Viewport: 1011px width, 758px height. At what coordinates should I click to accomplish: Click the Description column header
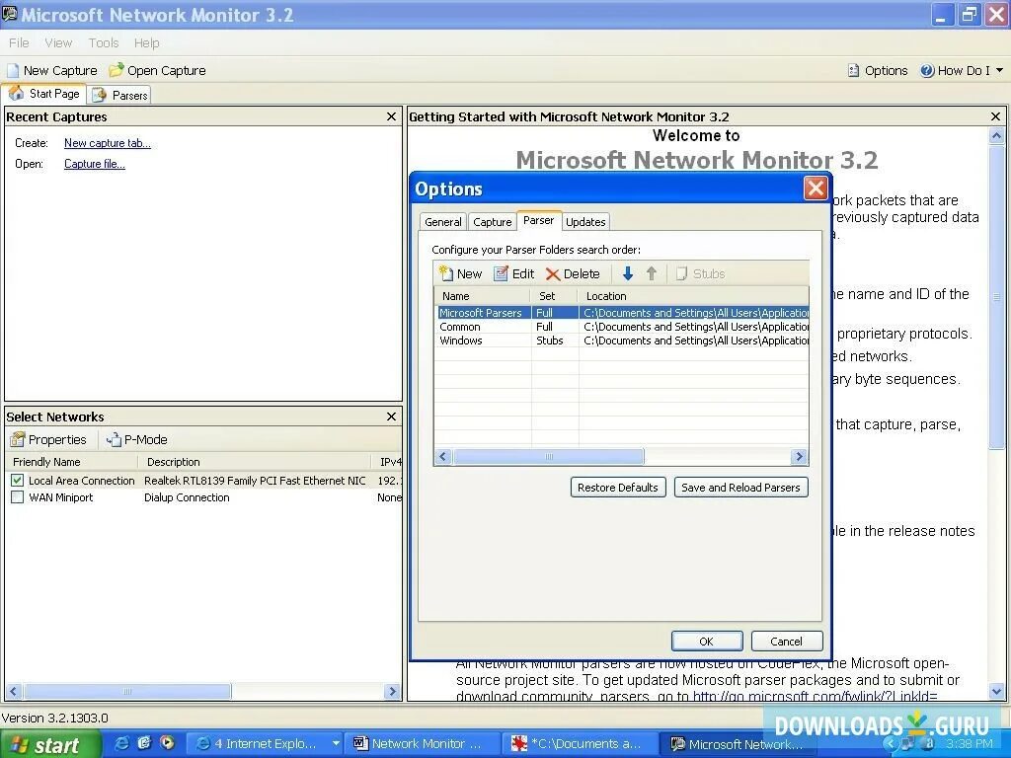point(255,462)
